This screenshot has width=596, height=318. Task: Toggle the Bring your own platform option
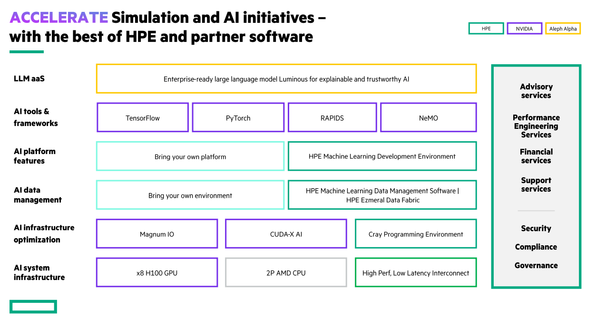[190, 156]
